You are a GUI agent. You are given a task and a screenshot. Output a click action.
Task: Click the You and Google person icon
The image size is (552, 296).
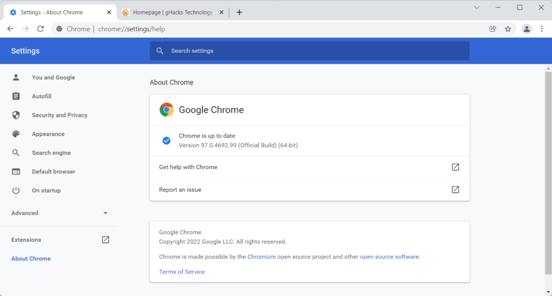click(x=16, y=78)
